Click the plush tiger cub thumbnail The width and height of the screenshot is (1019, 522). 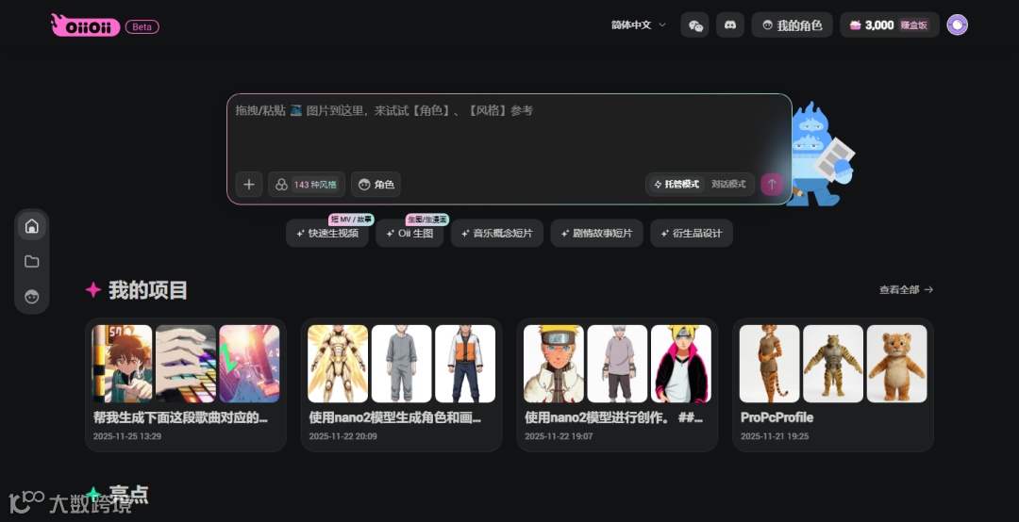coord(897,364)
